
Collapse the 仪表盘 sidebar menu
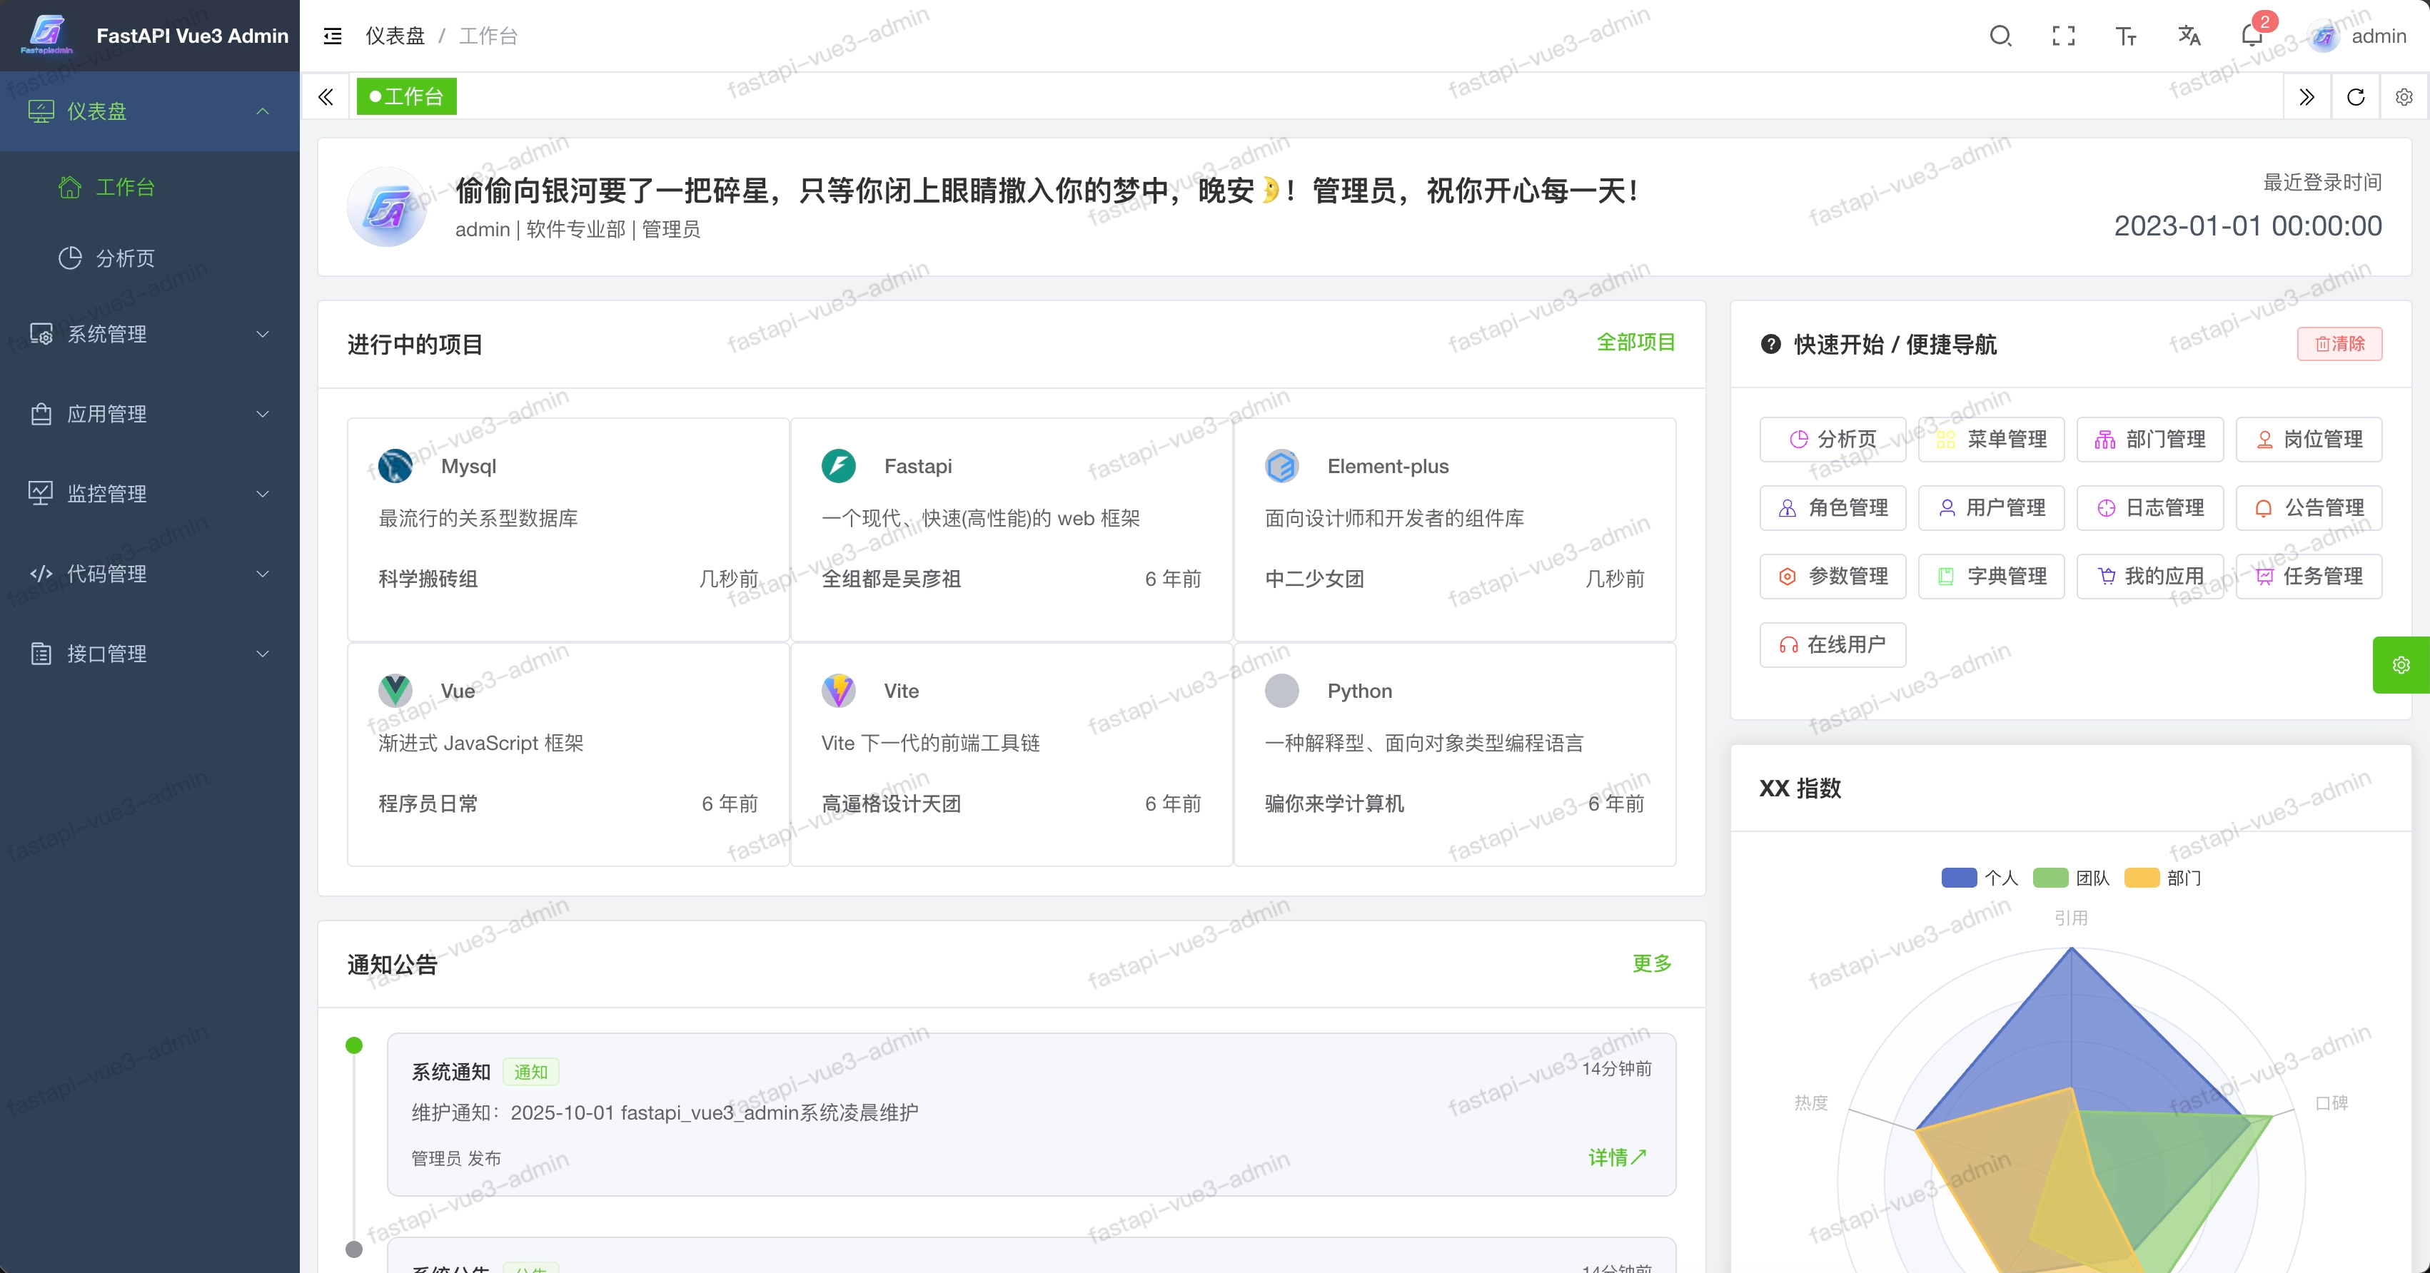coord(150,111)
